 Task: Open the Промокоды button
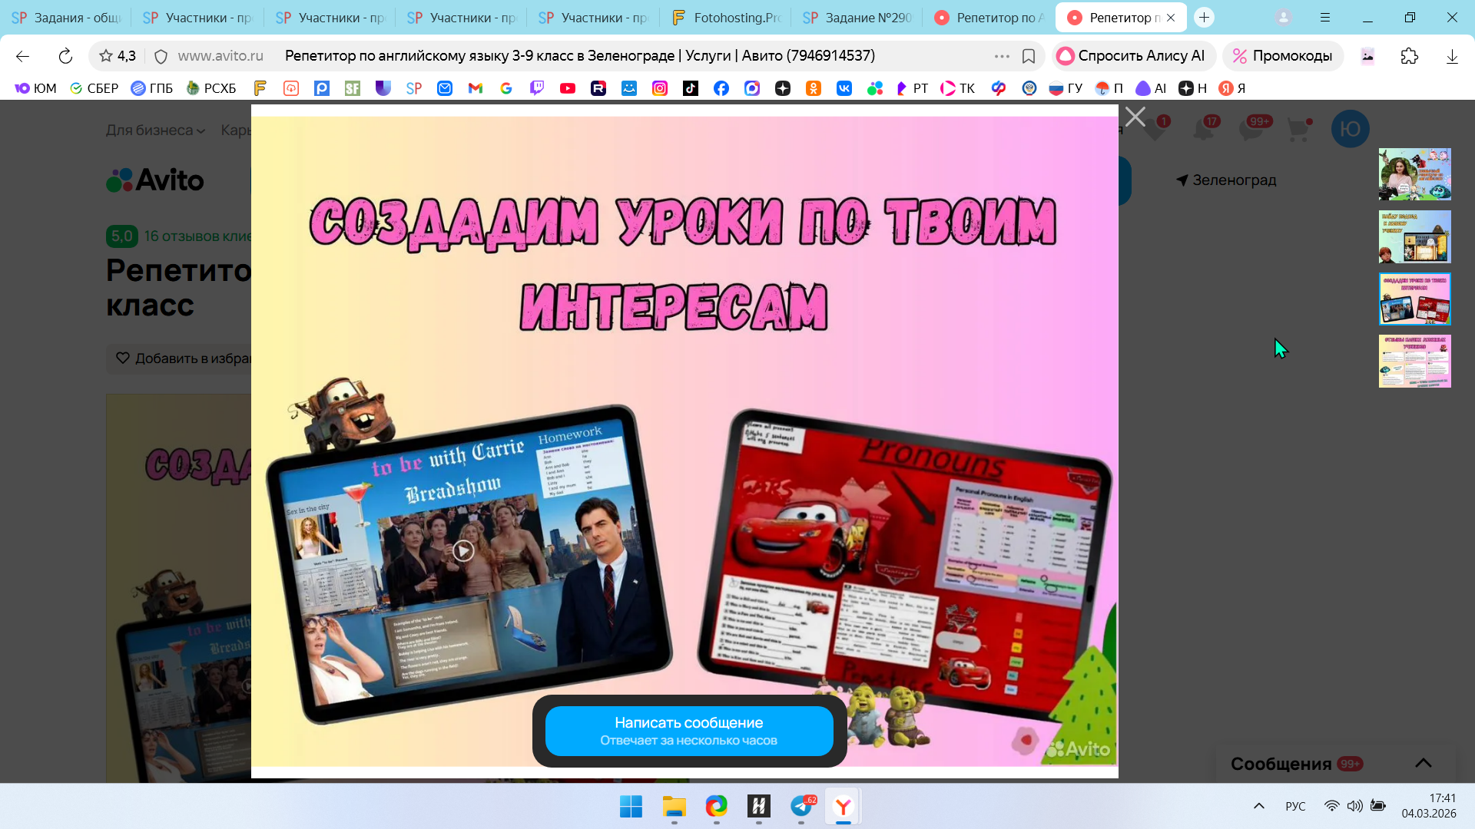point(1282,56)
